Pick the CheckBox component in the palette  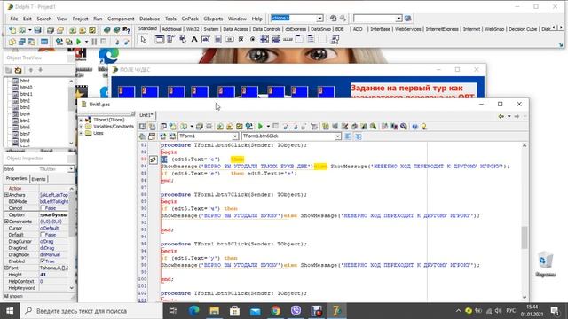241,39
